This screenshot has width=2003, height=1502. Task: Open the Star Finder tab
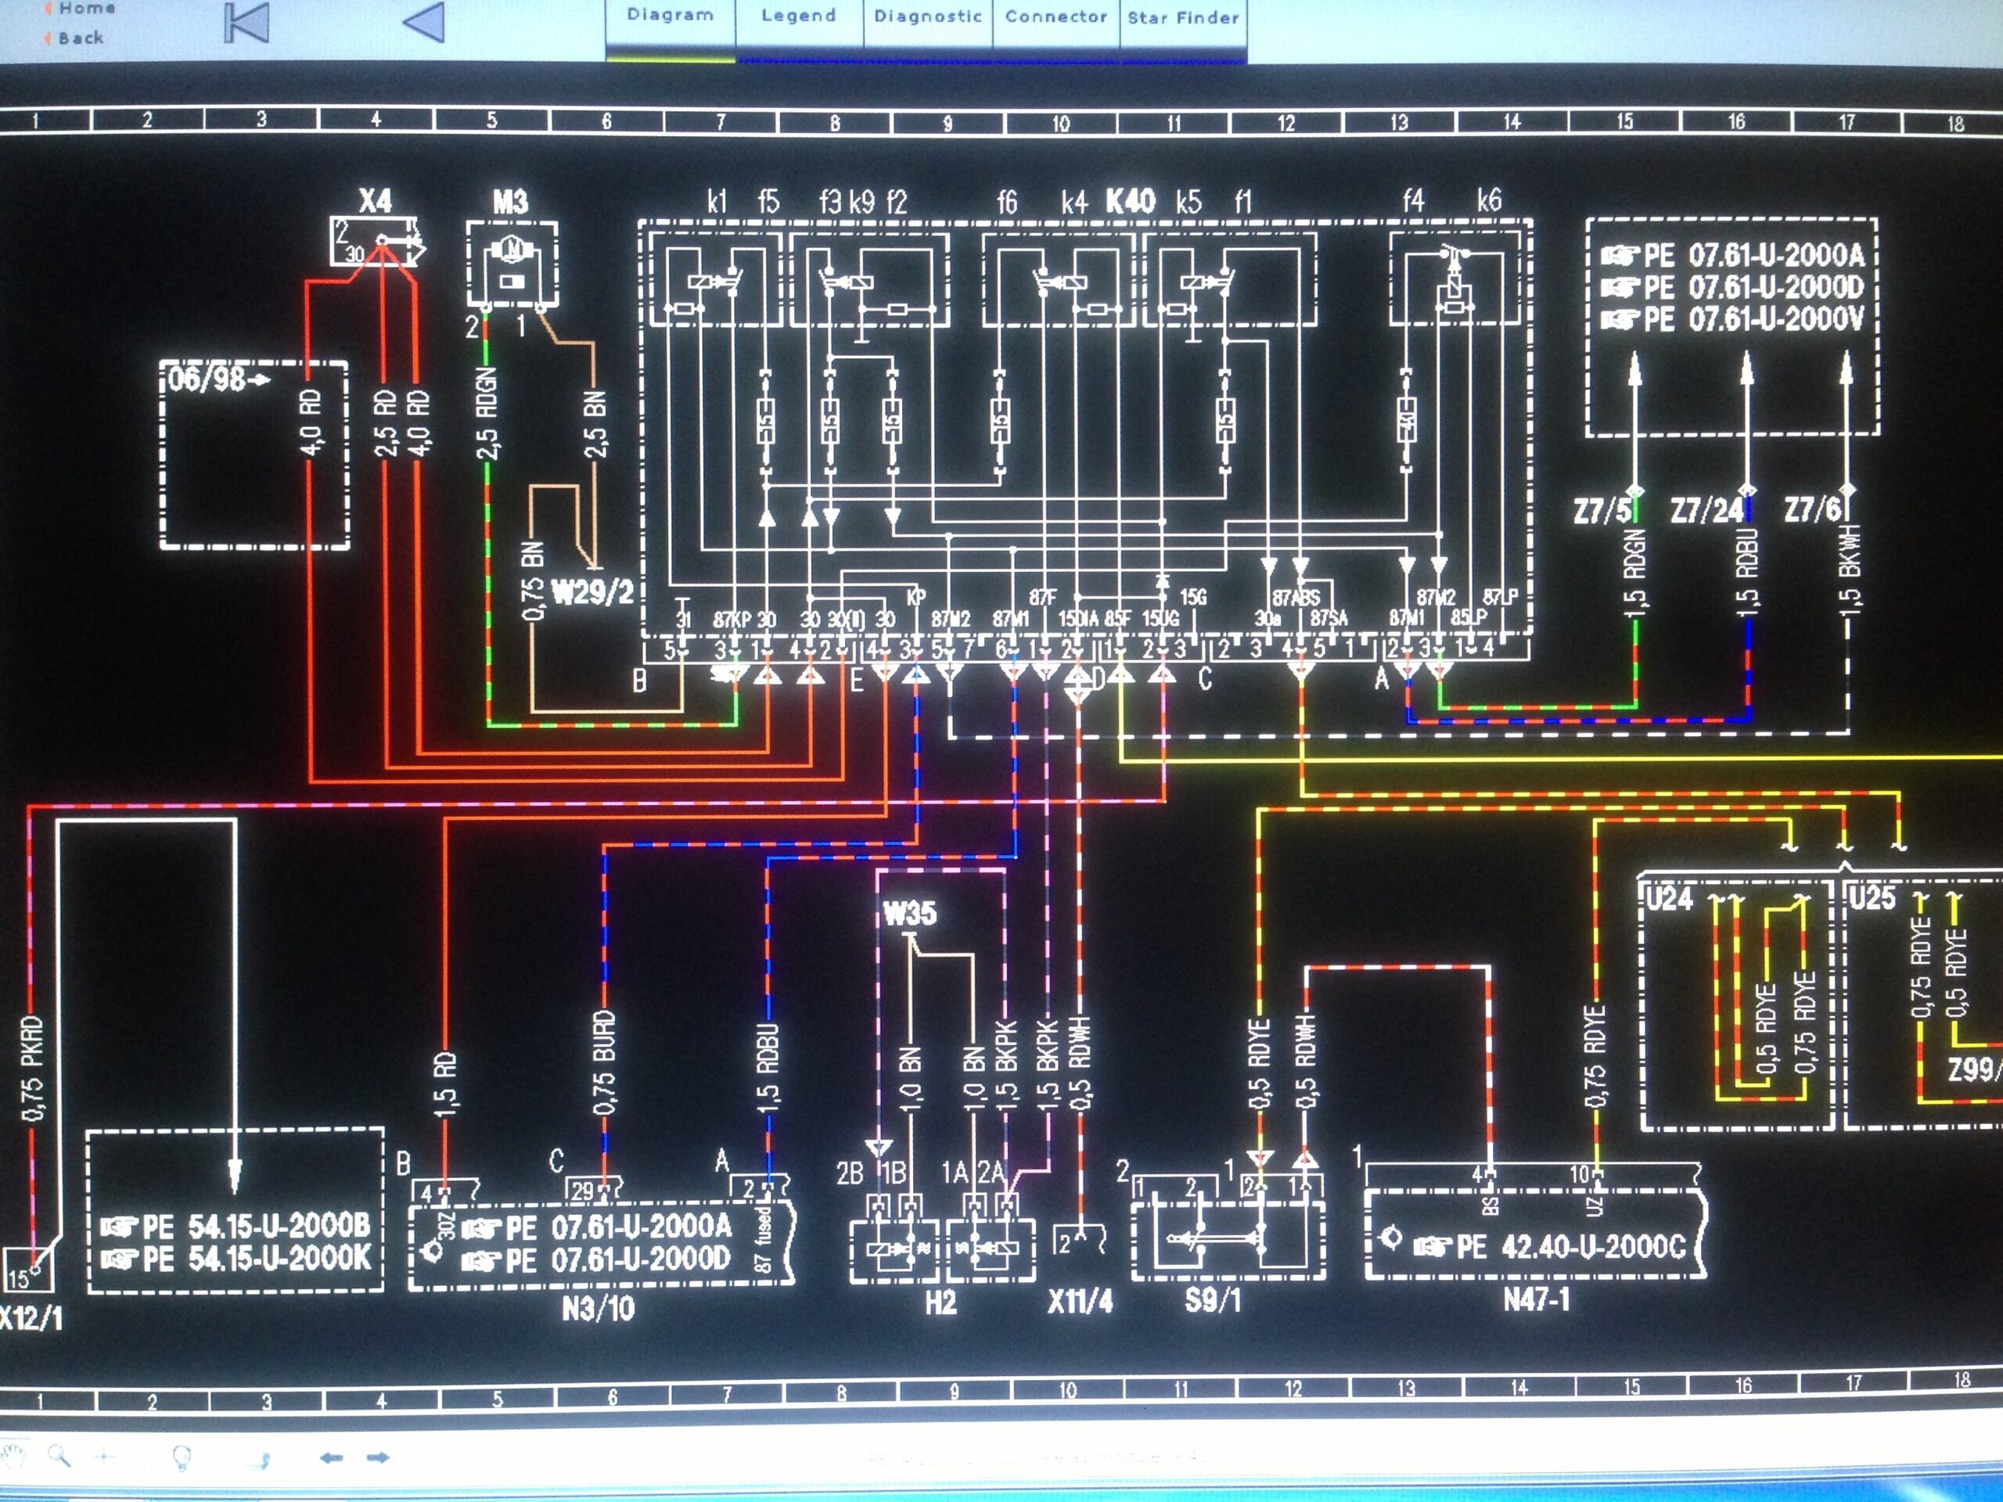pos(1180,16)
